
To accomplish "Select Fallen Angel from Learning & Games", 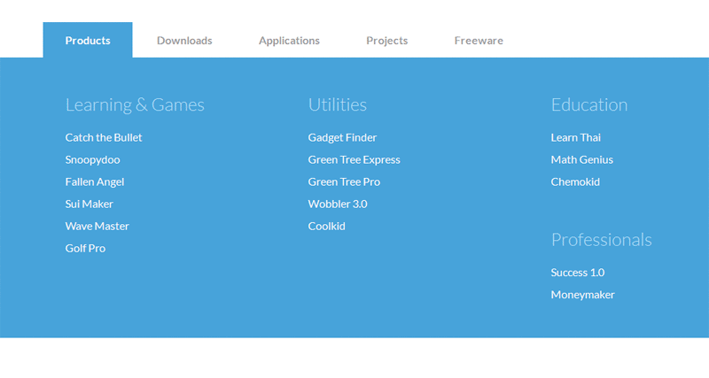I will (95, 181).
